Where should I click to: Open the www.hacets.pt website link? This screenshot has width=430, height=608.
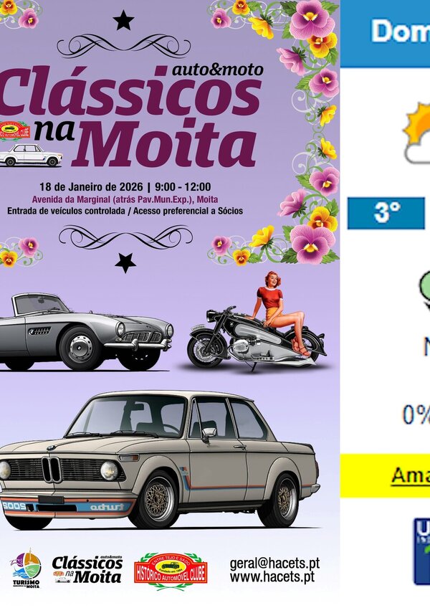[272, 577]
